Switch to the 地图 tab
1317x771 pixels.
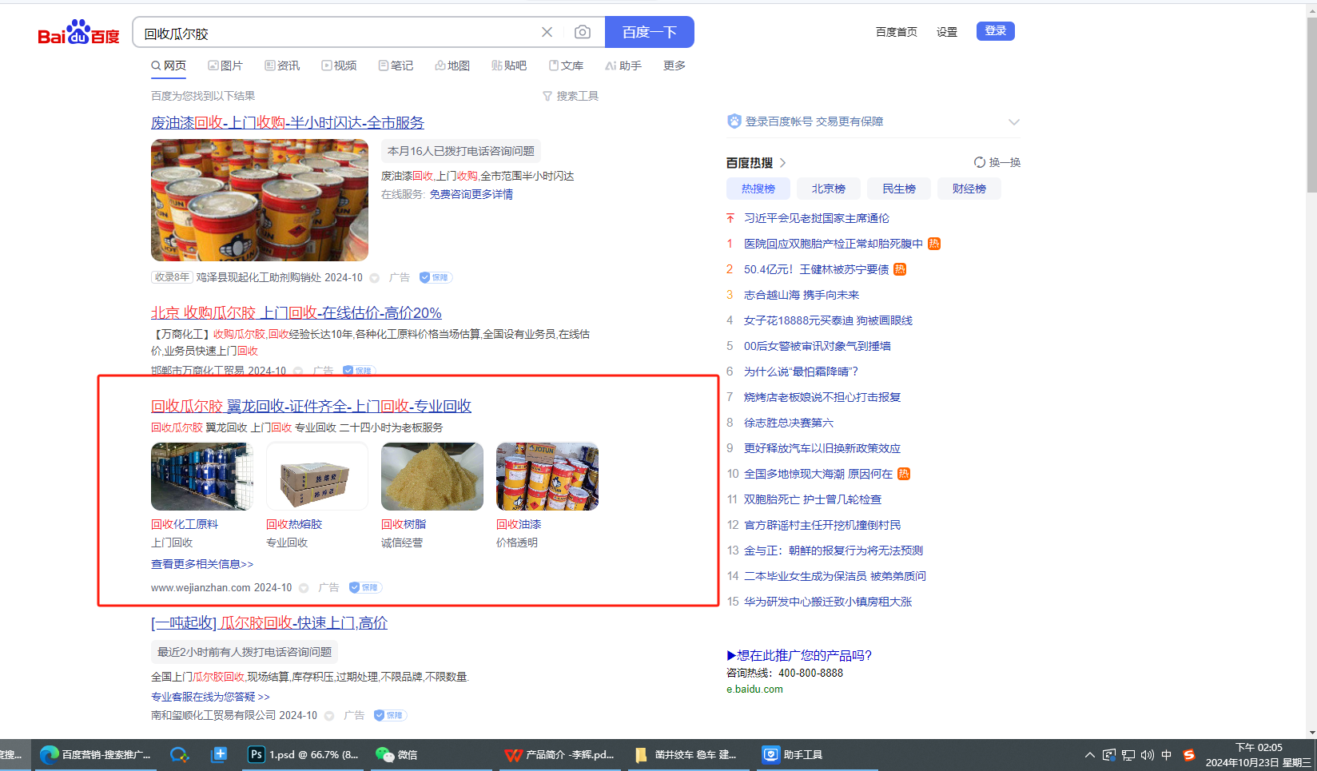coord(452,66)
